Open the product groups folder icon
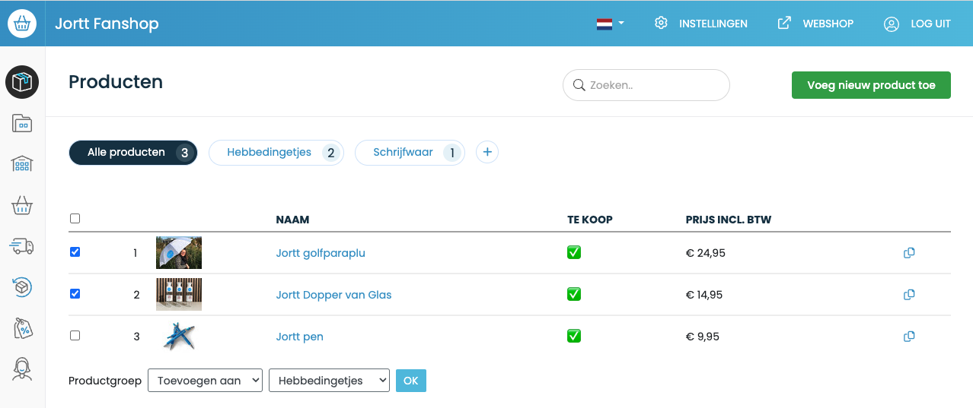The image size is (973, 408). (22, 123)
